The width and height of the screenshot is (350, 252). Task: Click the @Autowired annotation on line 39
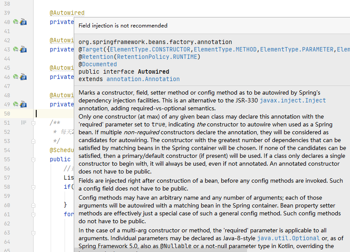(x=67, y=13)
